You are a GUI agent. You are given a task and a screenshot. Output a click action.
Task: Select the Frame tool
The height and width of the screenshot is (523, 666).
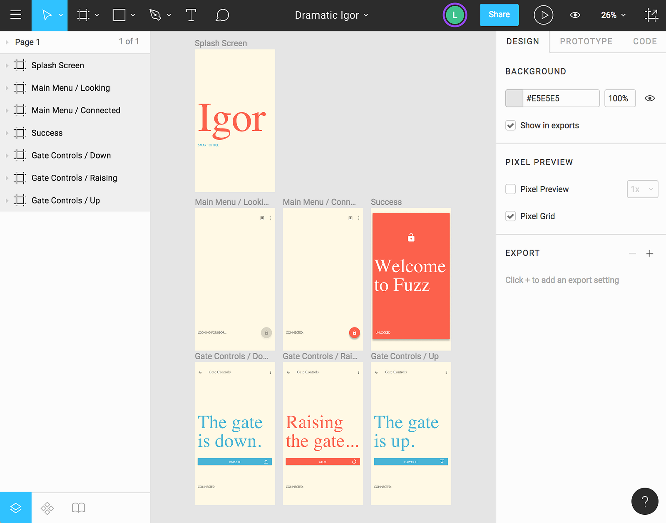click(x=83, y=15)
